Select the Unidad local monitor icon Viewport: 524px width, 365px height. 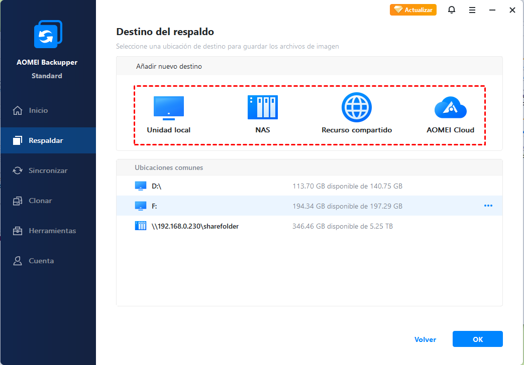click(x=168, y=108)
